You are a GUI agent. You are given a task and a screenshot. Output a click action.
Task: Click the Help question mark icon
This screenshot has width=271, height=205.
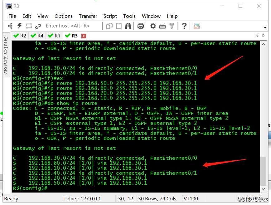pos(184,26)
